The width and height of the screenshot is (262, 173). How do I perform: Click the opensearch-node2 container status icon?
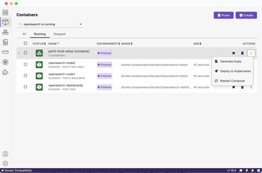pos(39,65)
